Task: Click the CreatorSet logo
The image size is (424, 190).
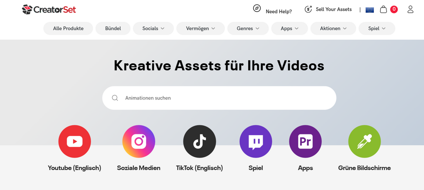Action: (49, 9)
